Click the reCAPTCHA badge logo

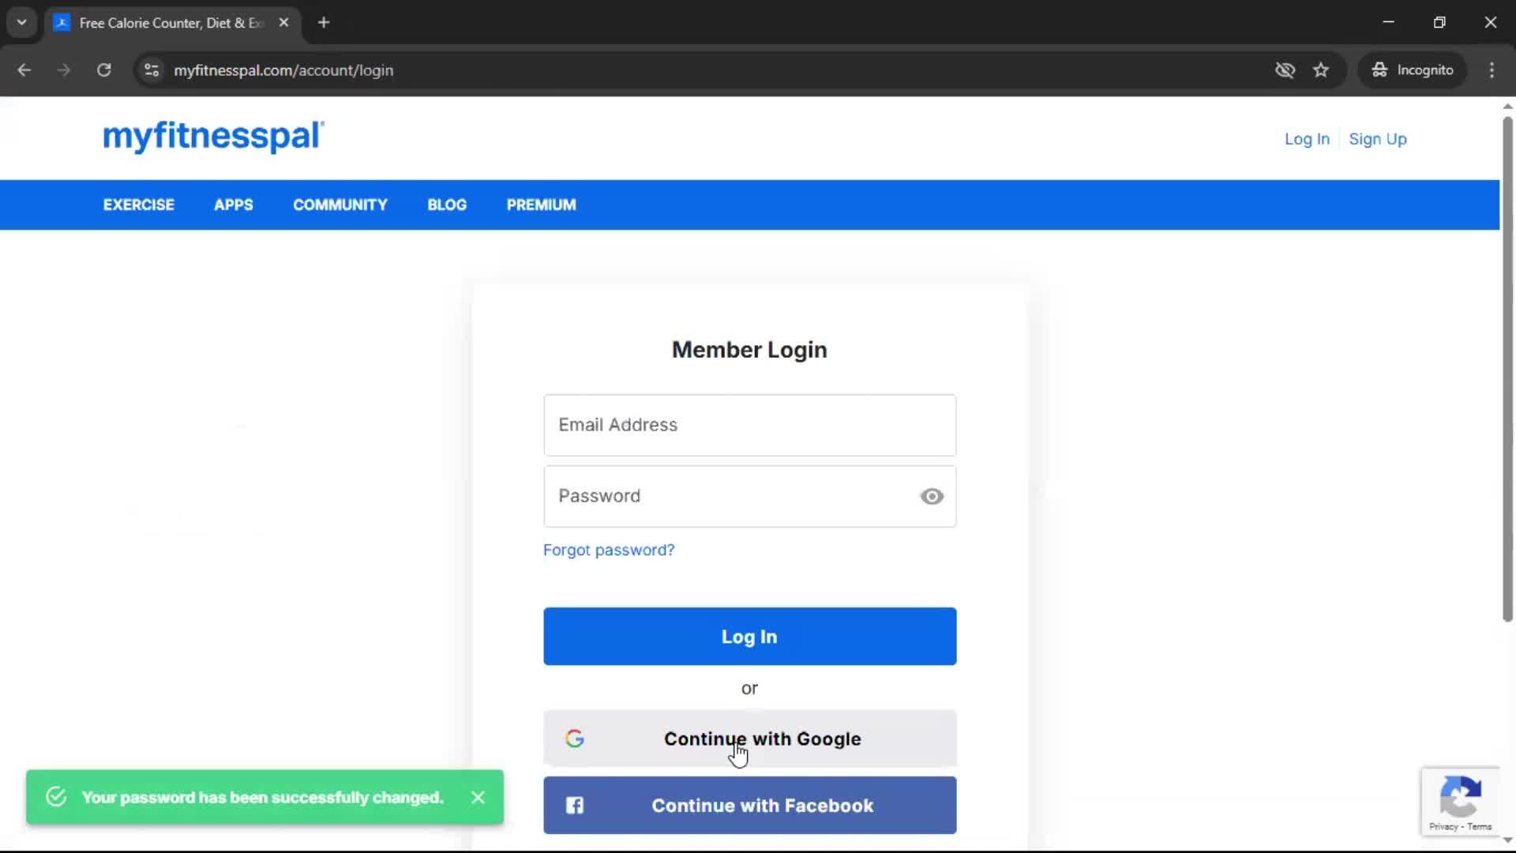tap(1460, 796)
